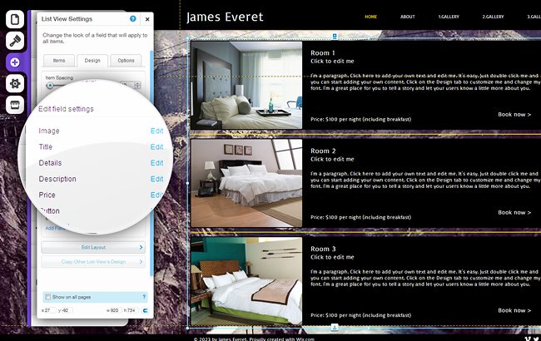Click 'Click to edit me' under Room 2
Screen dimensions: 541x341
click(332, 160)
